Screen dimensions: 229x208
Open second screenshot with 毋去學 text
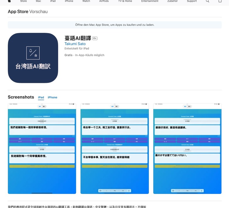[114, 149]
